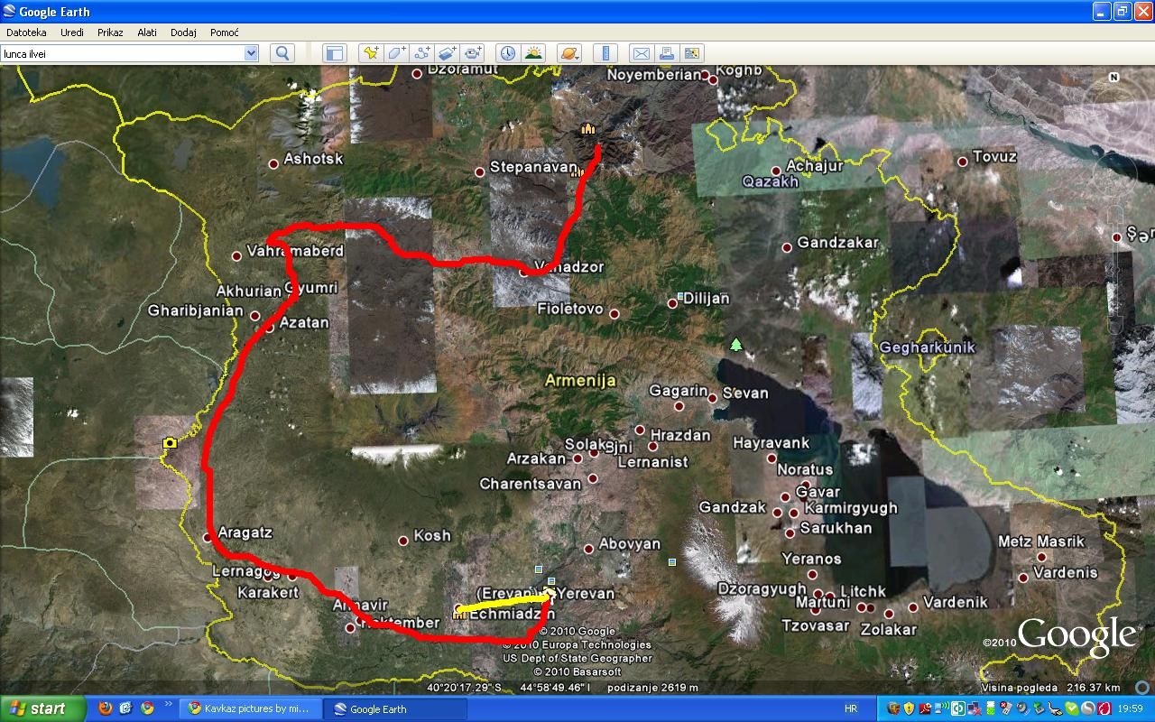Screen dimensions: 1155x722
Task: View this location in Google Maps
Action: tap(692, 53)
